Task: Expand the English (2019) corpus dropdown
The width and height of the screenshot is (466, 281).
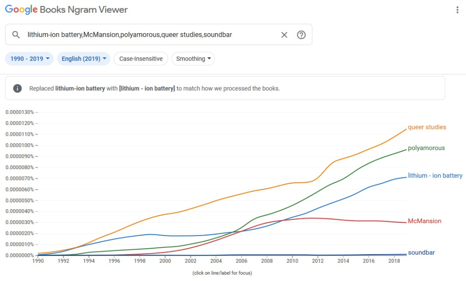Action: coord(84,59)
